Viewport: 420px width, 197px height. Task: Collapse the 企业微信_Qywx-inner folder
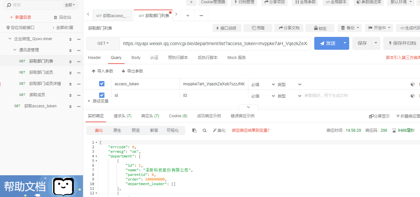click(x=10, y=39)
